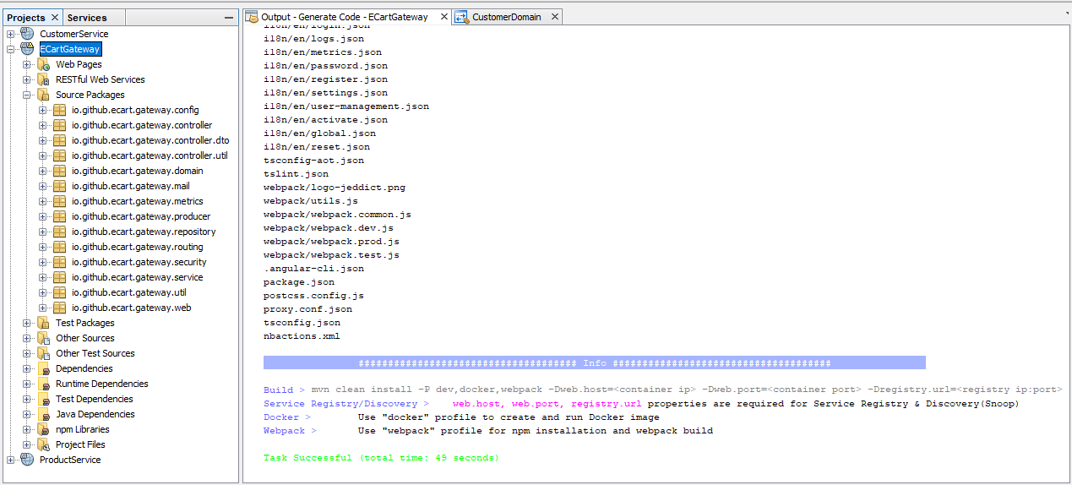Image resolution: width=1072 pixels, height=485 pixels.
Task: Click the Task Successful status line
Action: click(381, 458)
